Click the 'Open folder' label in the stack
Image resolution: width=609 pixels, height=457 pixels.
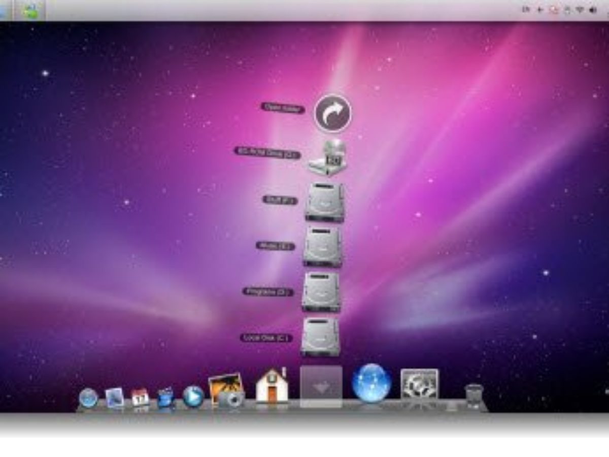[283, 108]
